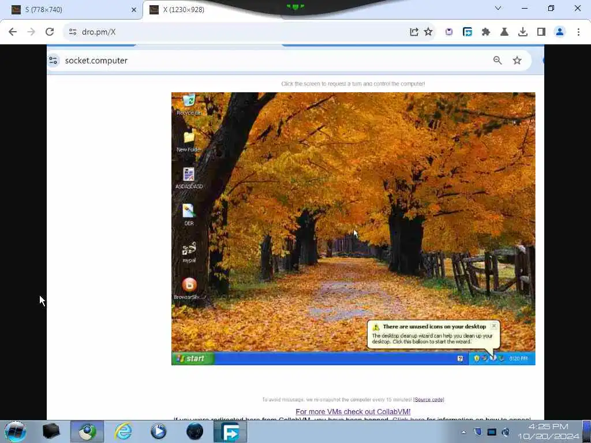Click the host tray monitor icon
Image resolution: width=591 pixels, height=443 pixels.
tap(492, 431)
